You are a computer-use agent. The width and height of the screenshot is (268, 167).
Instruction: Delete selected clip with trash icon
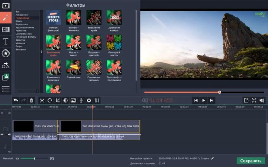click(x=31, y=100)
